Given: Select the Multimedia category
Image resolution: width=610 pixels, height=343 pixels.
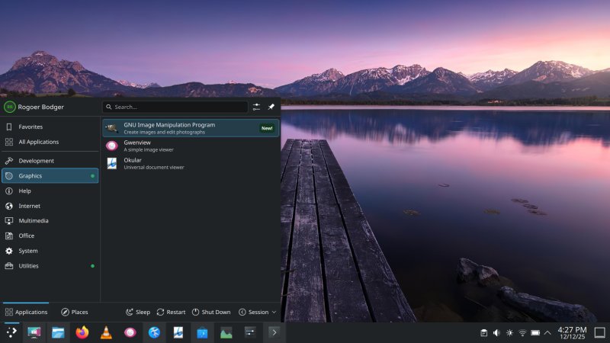Looking at the screenshot, I should point(33,221).
